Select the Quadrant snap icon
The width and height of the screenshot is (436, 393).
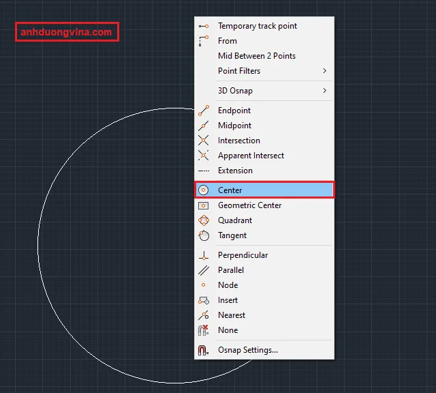click(204, 220)
